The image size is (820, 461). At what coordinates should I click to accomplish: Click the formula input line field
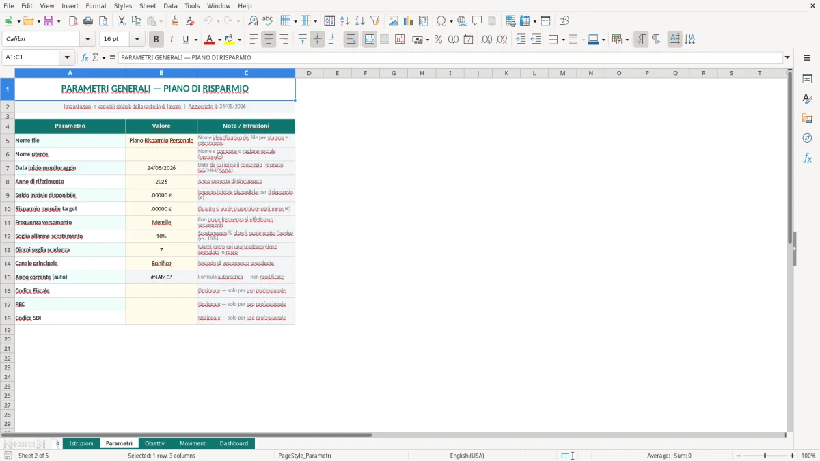(450, 57)
